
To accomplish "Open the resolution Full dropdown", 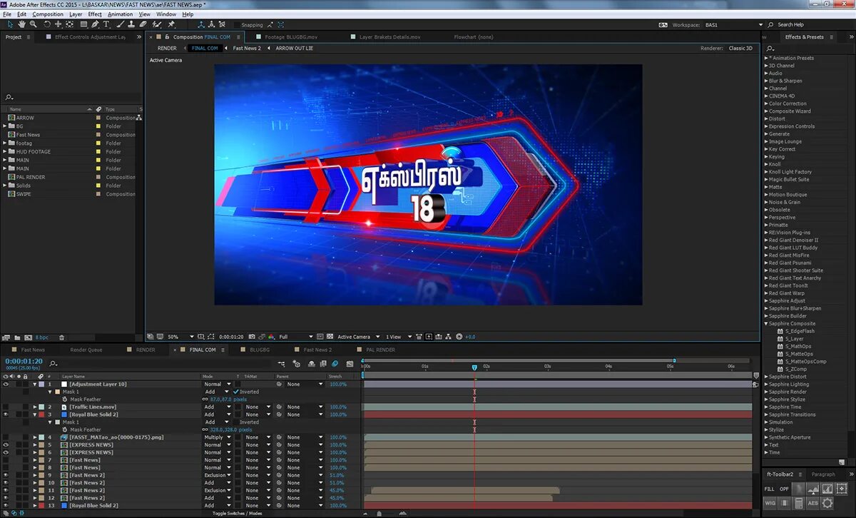I will pos(295,337).
